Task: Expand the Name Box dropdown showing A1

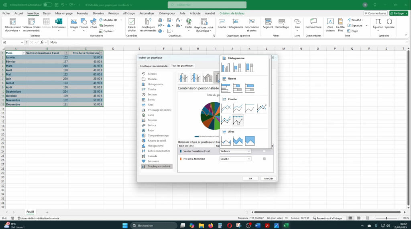Action: (x=22, y=42)
